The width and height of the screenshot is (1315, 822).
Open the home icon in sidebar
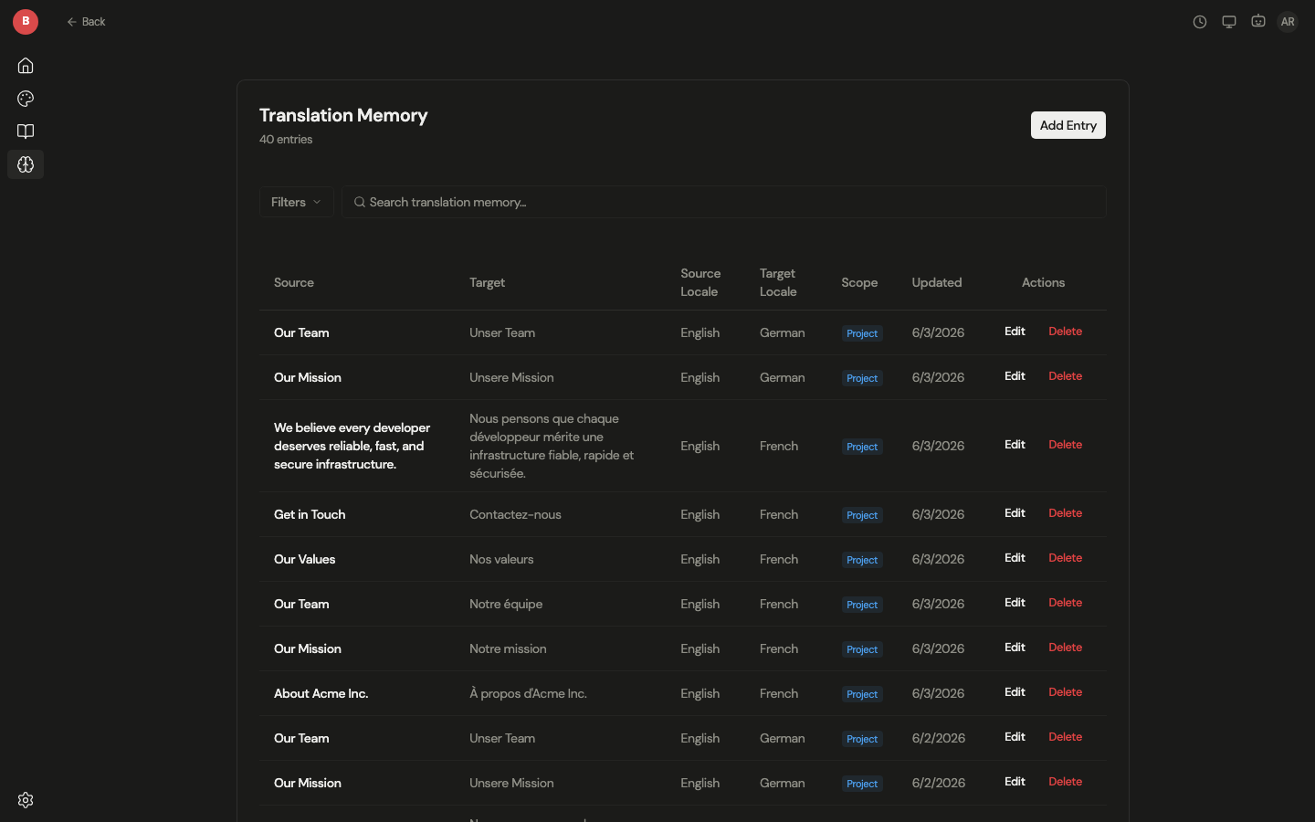pyautogui.click(x=26, y=66)
